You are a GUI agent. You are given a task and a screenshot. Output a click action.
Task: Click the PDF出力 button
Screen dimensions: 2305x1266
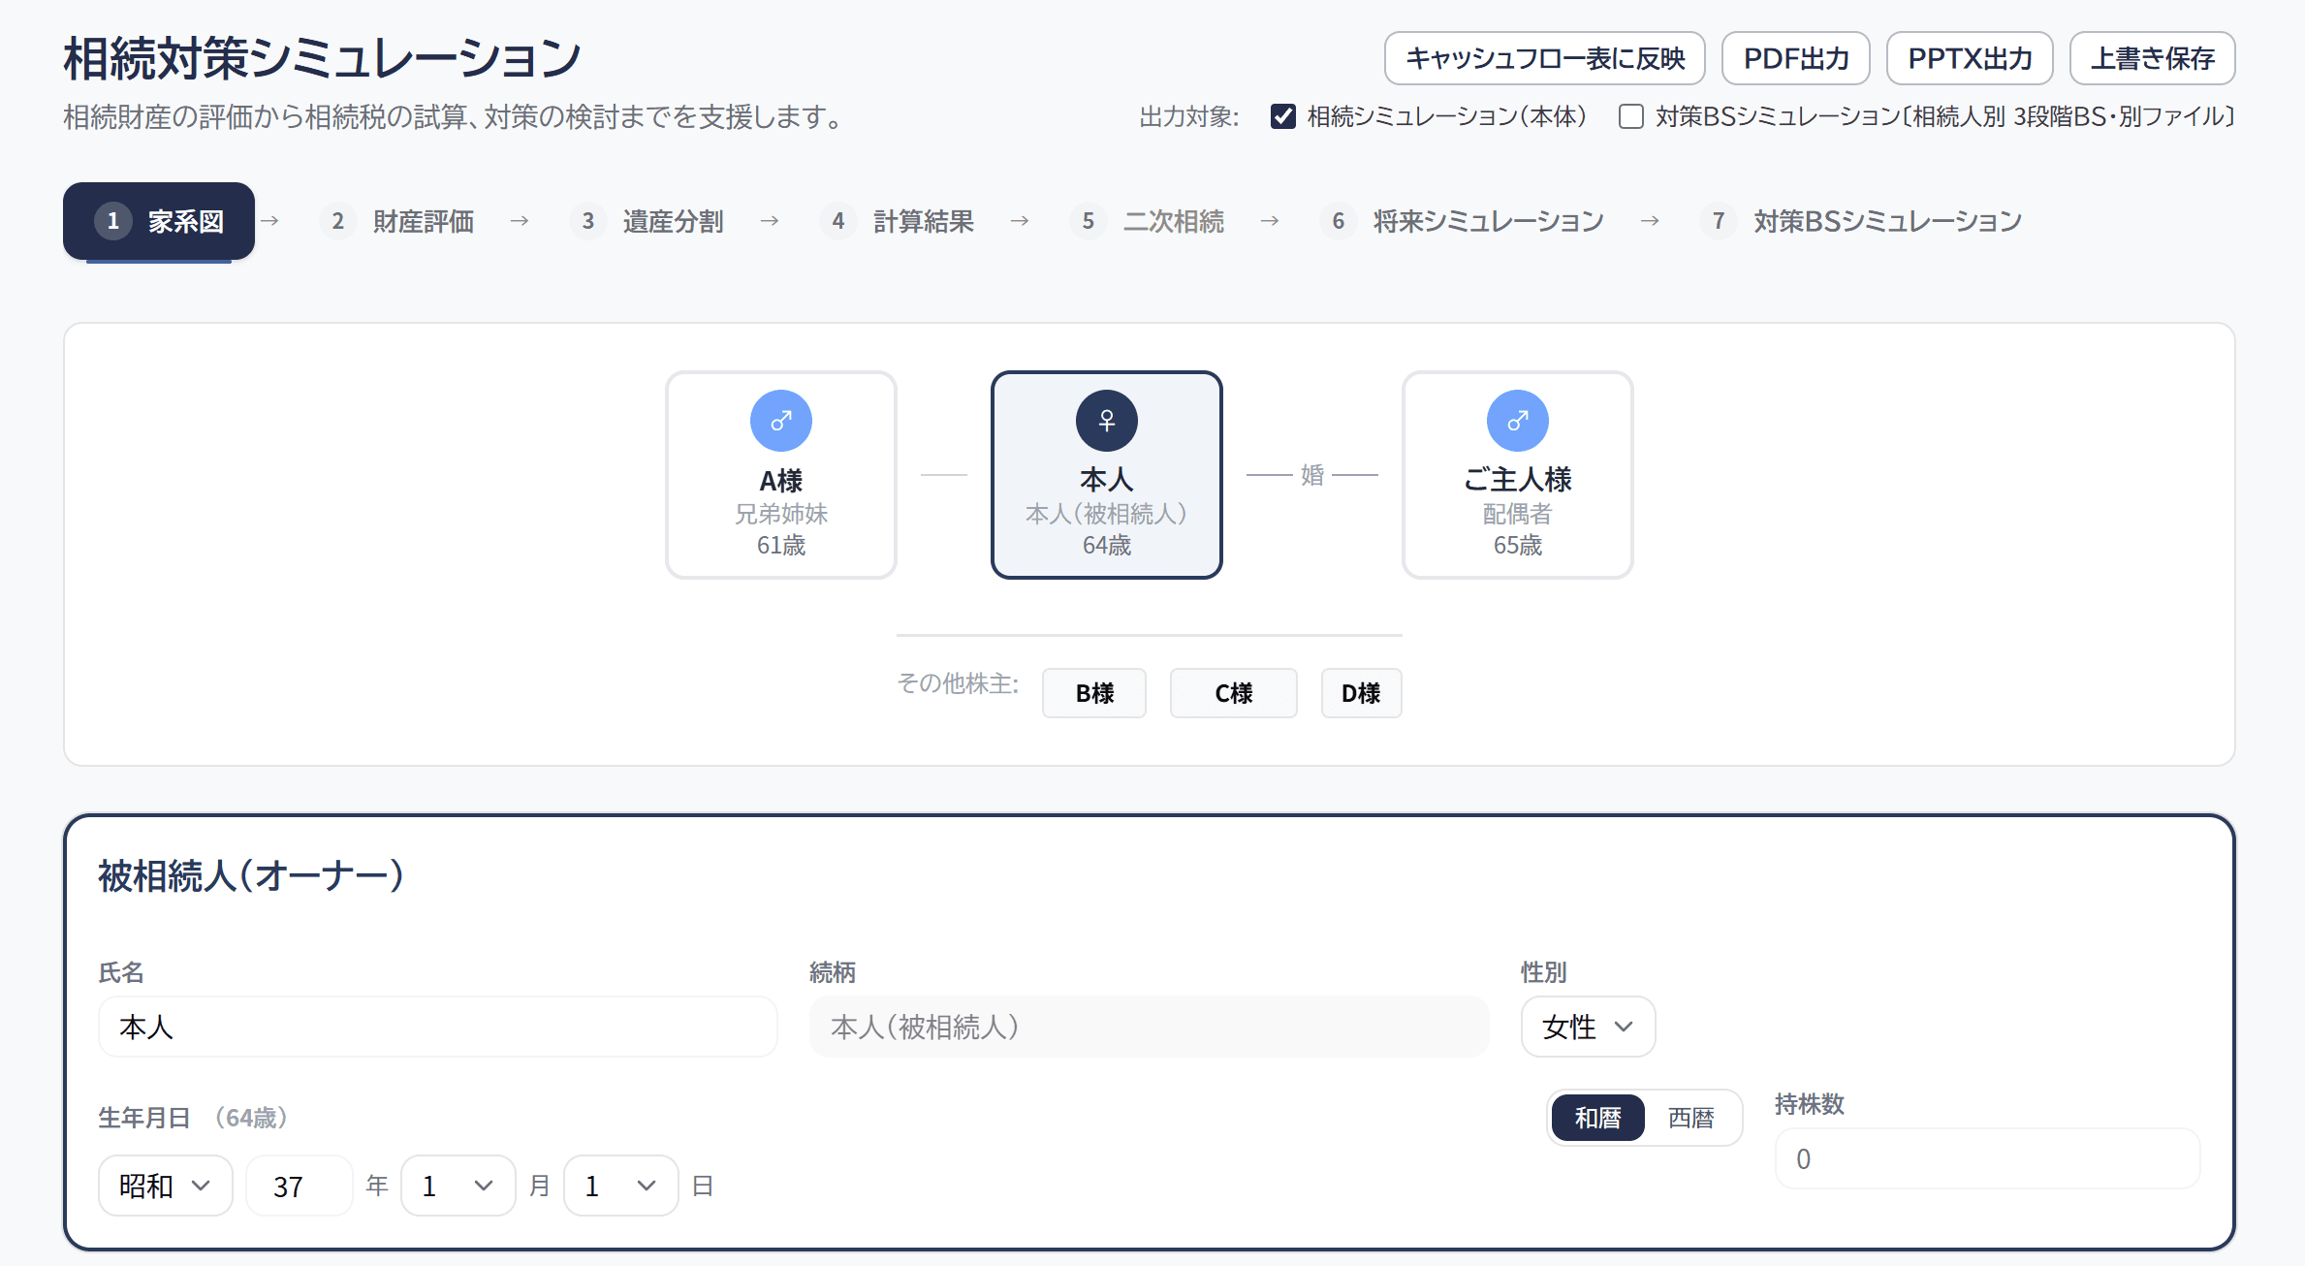click(x=1795, y=58)
